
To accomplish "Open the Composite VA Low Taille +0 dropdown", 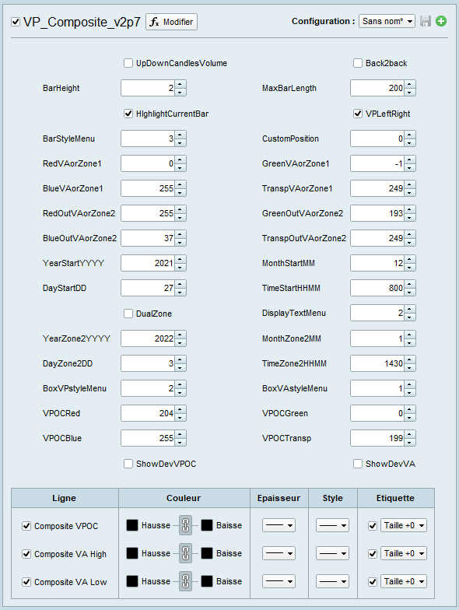I will pyautogui.click(x=403, y=581).
